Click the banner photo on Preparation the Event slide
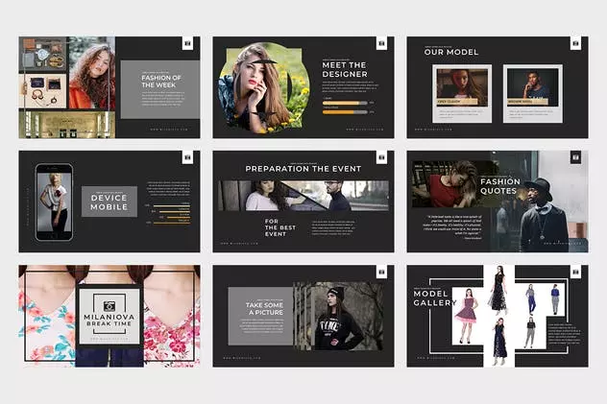Viewport: 607px width, 404px height. coord(303,196)
